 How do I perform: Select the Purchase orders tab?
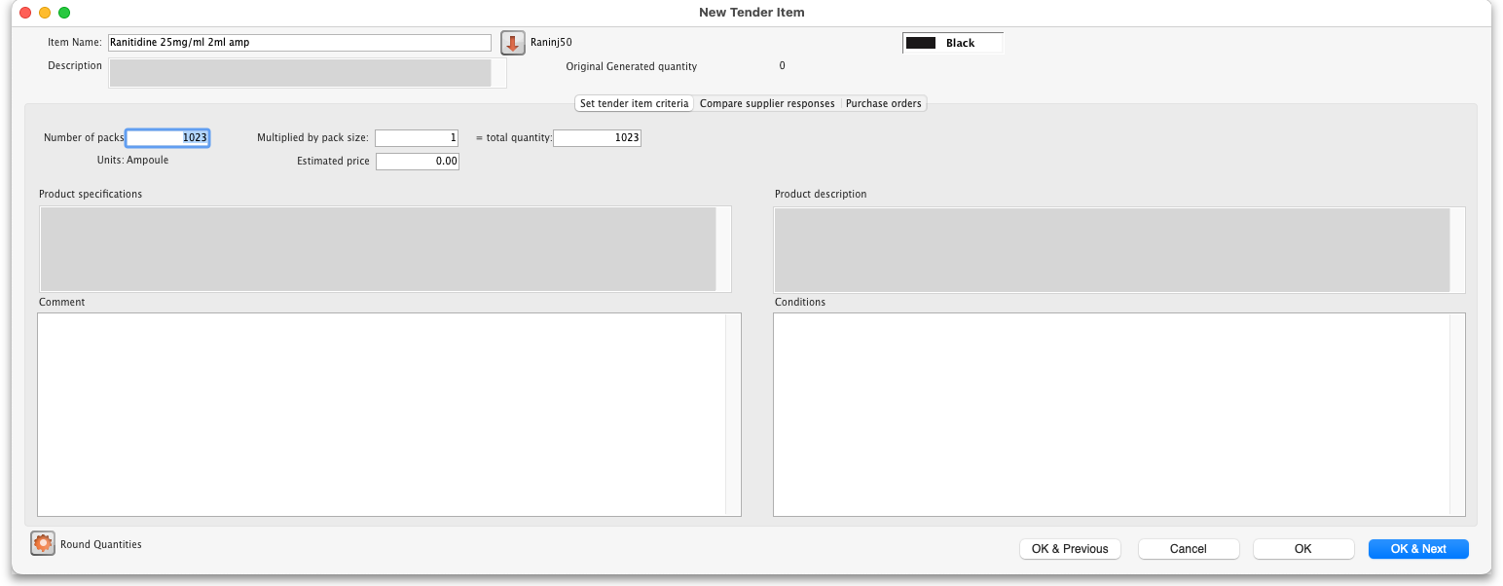click(883, 103)
